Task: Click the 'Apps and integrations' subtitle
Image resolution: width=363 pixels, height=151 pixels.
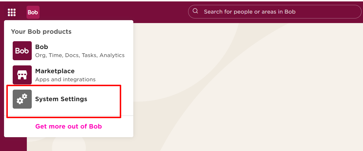Action: [x=65, y=80]
